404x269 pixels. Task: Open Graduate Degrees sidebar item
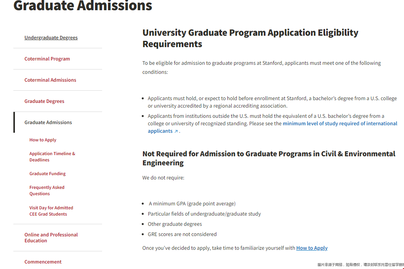point(44,101)
